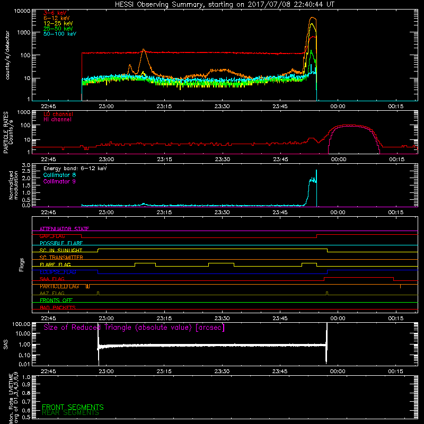Click the 'PARTICLE_FLAG' flag label

(59, 286)
